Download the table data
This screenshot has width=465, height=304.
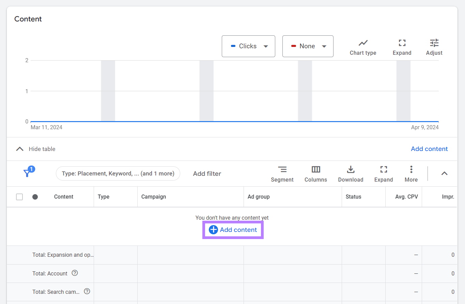pos(351,174)
